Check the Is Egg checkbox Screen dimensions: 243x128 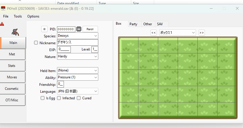[x=42, y=98]
